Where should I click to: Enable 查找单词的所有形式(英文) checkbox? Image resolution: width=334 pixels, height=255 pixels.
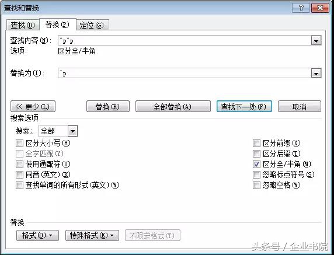[19, 185]
